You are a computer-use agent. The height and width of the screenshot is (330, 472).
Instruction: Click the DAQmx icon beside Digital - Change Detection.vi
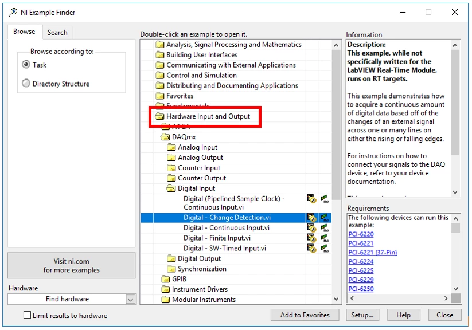coord(325,218)
